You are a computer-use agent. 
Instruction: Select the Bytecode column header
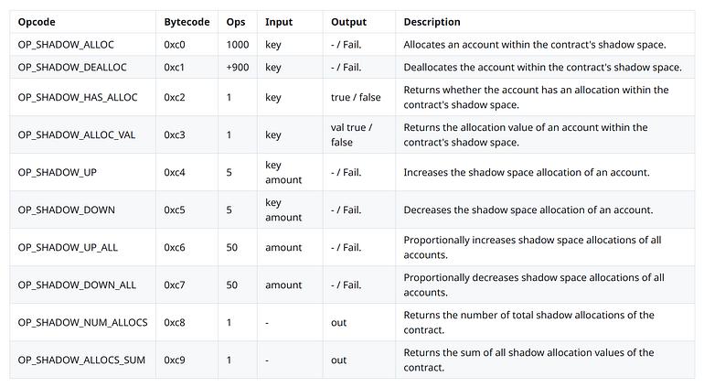pyautogui.click(x=187, y=22)
